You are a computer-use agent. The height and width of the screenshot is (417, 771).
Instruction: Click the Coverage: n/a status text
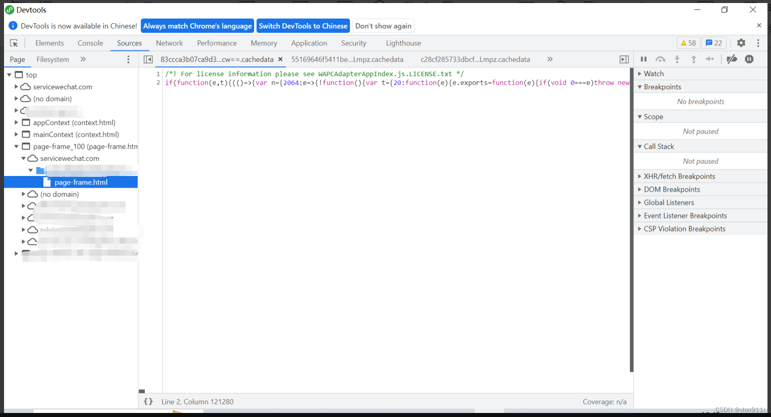click(605, 401)
